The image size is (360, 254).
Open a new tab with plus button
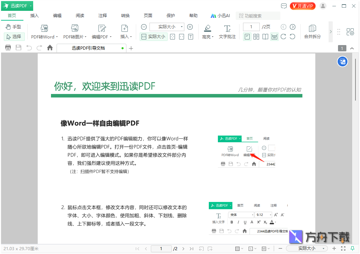pyautogui.click(x=131, y=48)
